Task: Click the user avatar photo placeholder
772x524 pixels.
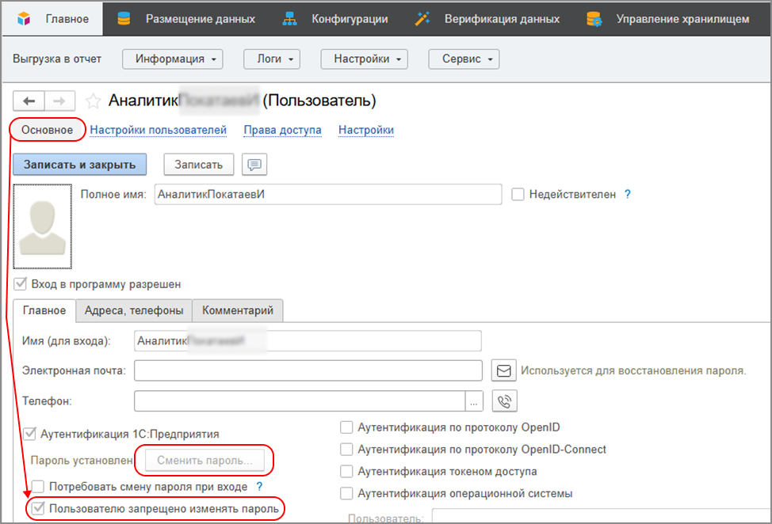Action: [44, 227]
